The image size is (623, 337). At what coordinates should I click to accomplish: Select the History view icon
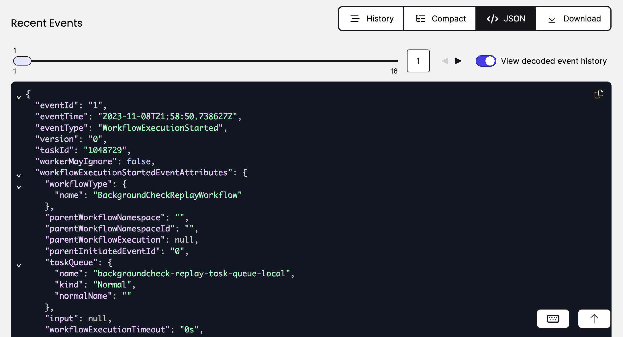(x=355, y=18)
